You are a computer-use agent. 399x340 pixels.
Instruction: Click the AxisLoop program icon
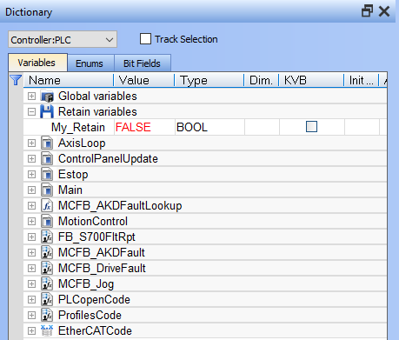[x=47, y=143]
